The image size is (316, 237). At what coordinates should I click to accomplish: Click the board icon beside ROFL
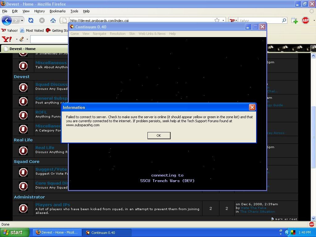tap(23, 115)
